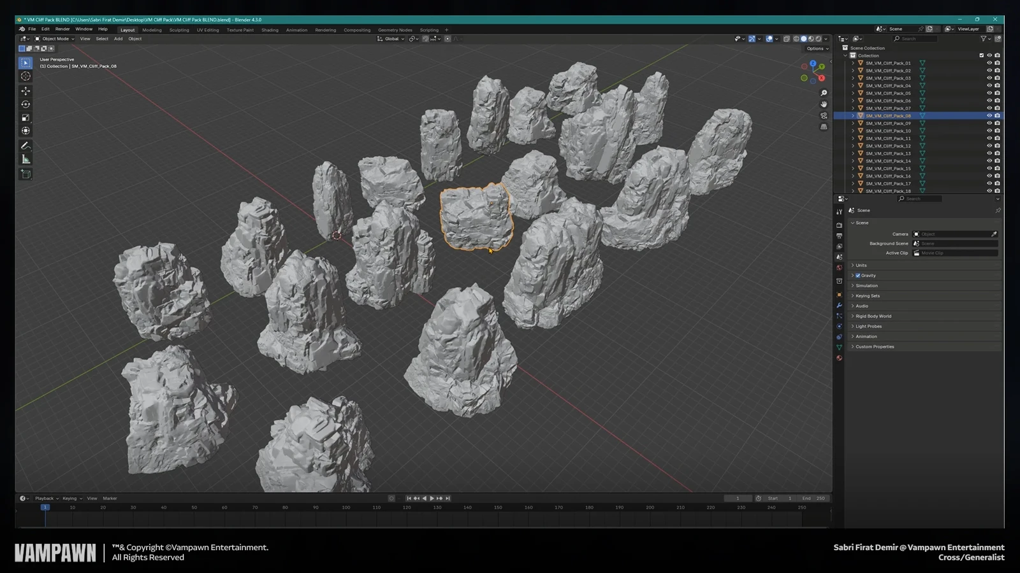The image size is (1020, 573).
Task: Open the viewport Options button
Action: 817,48
